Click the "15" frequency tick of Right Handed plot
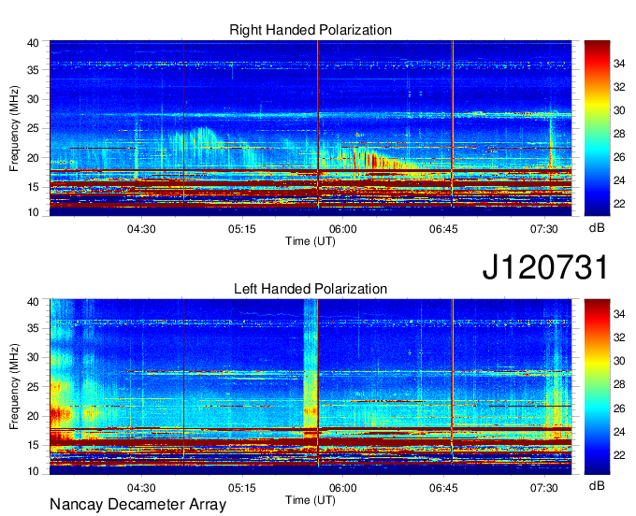The image size is (636, 516). click(34, 187)
